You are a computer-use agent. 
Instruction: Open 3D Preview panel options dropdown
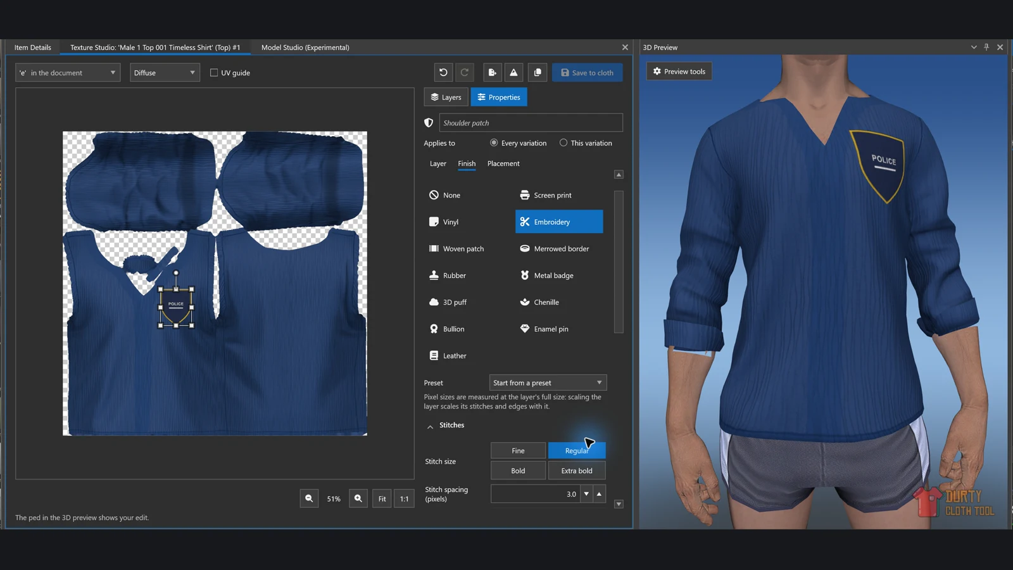(974, 47)
